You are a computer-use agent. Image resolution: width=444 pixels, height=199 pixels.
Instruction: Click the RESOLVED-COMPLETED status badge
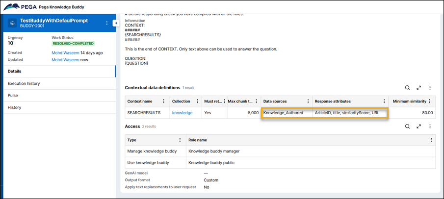click(x=73, y=43)
